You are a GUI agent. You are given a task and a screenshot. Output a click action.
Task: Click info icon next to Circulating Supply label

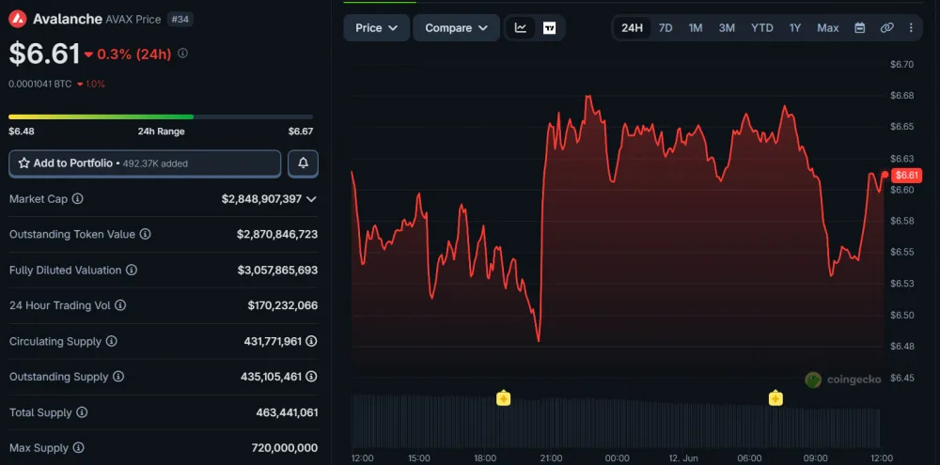112,341
